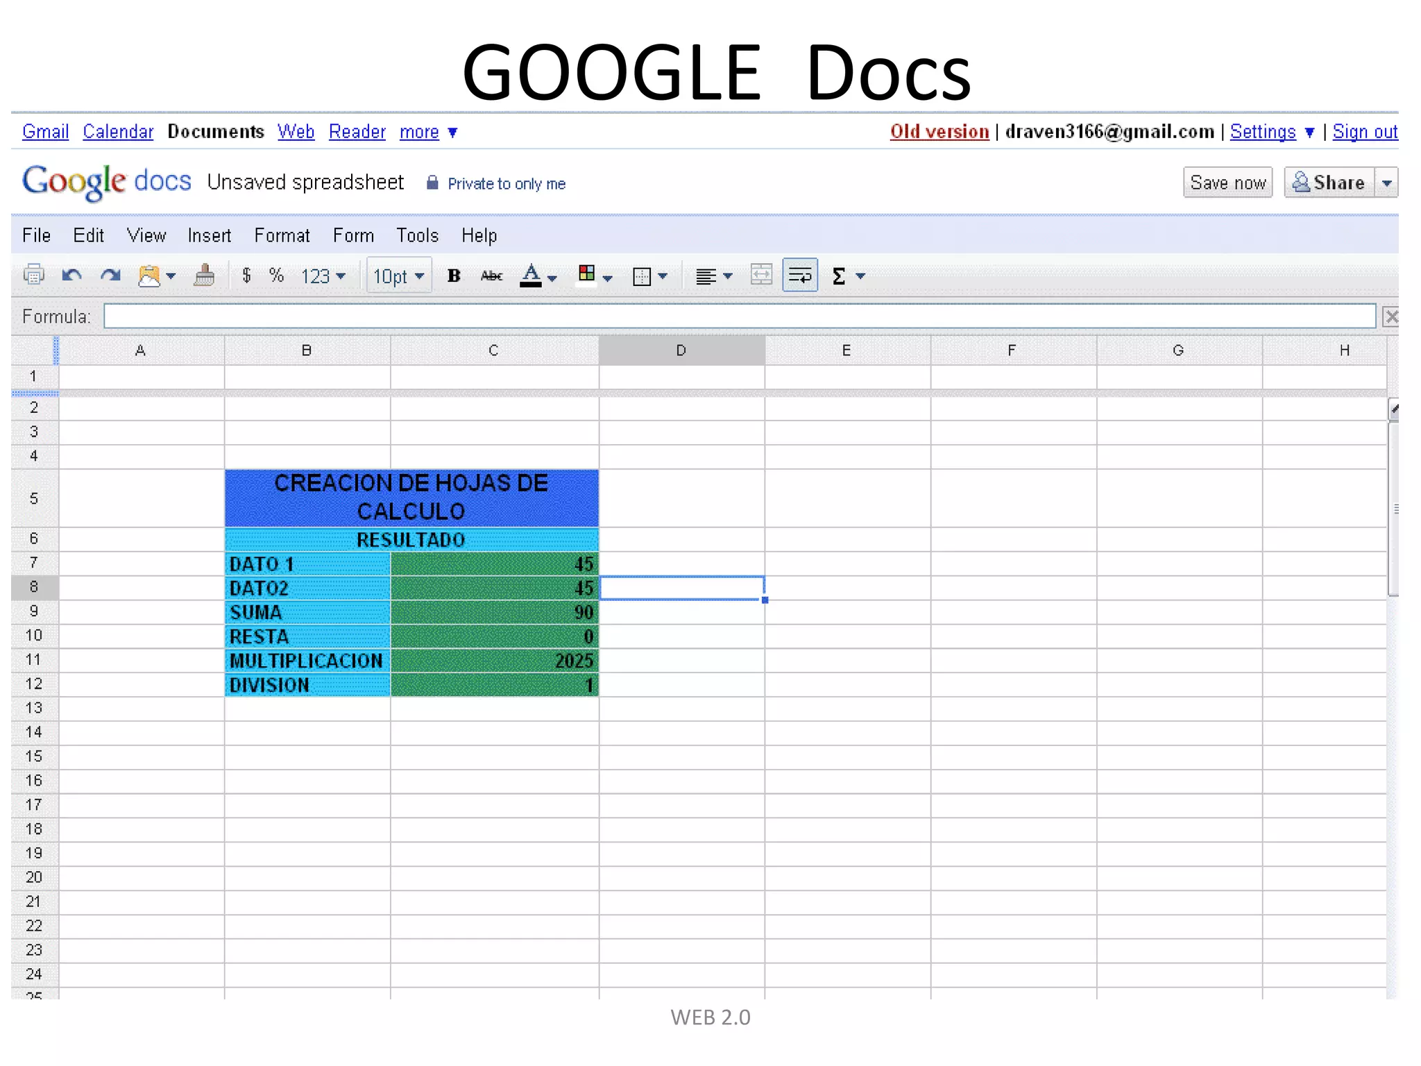Open the Tools menu
Viewport: 1421px width, 1066px height.
pyautogui.click(x=417, y=235)
